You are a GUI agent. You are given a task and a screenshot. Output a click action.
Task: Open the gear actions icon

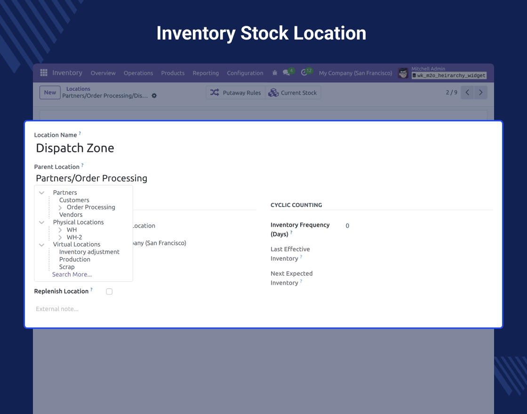coord(154,96)
